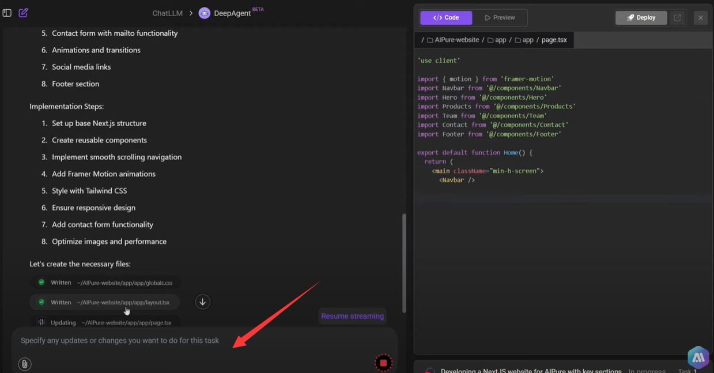Click the main className min-h-screen line
The image size is (714, 373).
tap(488, 171)
